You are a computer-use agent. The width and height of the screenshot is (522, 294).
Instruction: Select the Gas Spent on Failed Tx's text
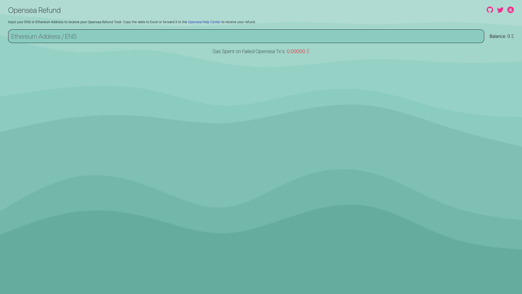pos(249,51)
